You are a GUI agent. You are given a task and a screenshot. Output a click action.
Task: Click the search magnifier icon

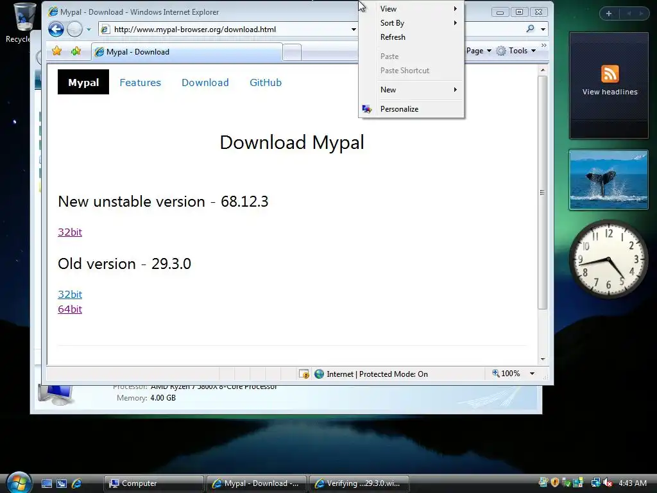pyautogui.click(x=531, y=29)
